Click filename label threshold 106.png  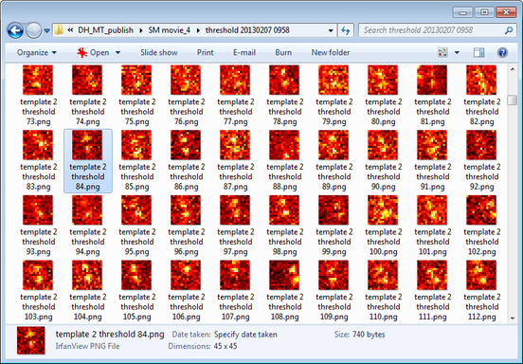point(186,307)
